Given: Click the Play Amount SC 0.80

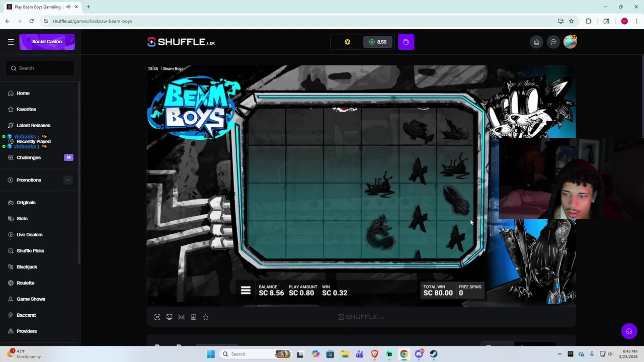Looking at the screenshot, I should pyautogui.click(x=303, y=290).
